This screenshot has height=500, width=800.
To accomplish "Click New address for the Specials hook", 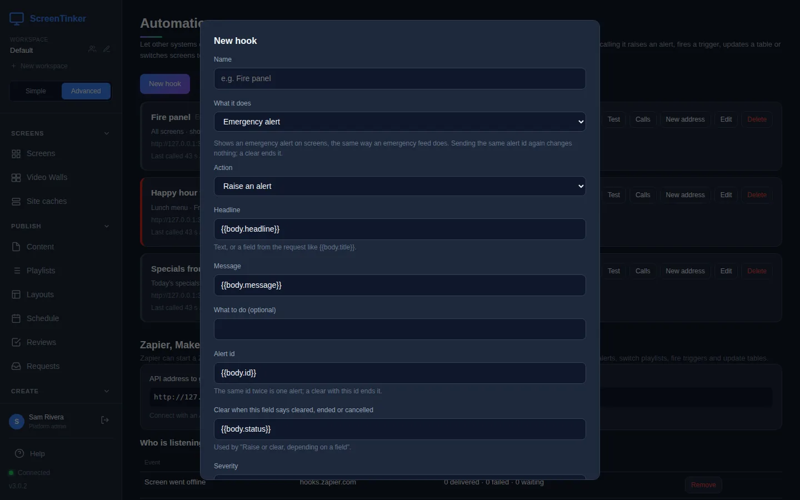I will (685, 271).
